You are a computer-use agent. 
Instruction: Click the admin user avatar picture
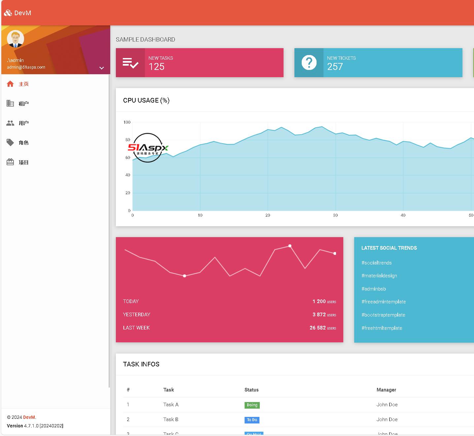point(15,39)
